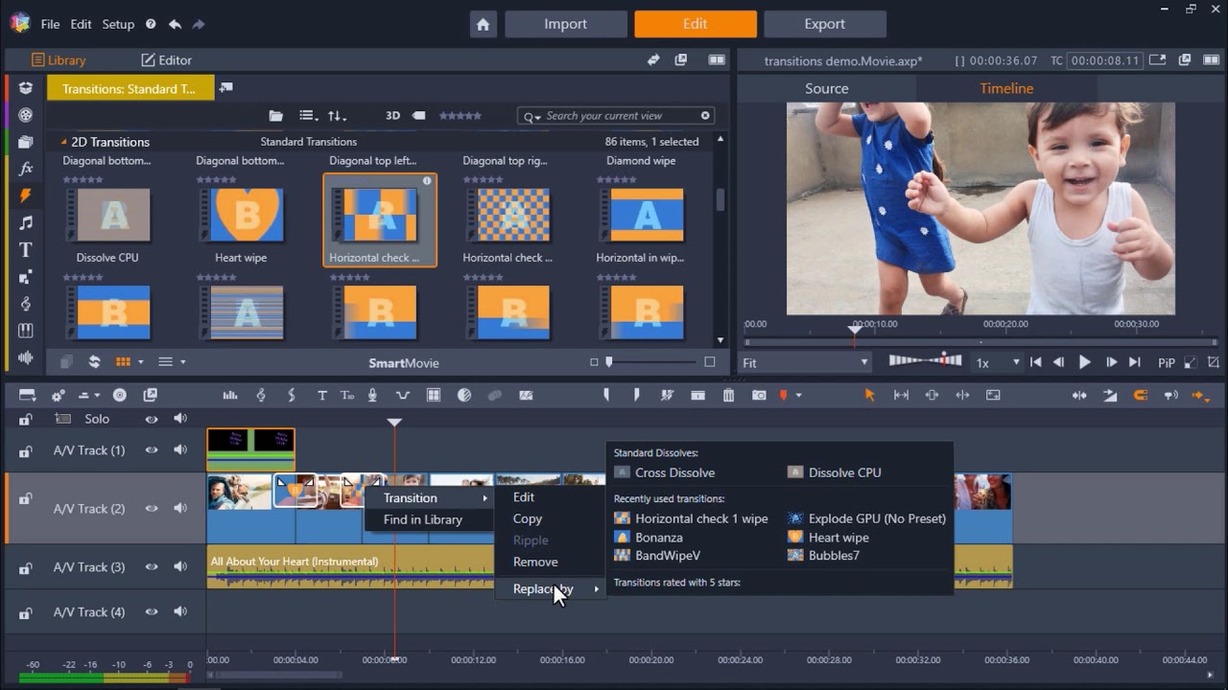Enable Magnet snapping on the timeline
Screen dimensions: 1228x690
tap(1140, 395)
